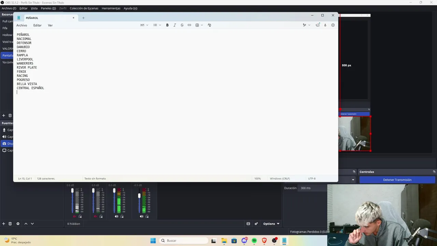Toggle bold formatting in Notepad

[x=167, y=25]
